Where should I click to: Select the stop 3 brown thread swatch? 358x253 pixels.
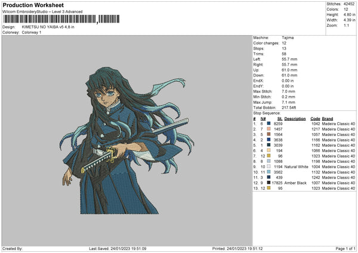click(268, 134)
